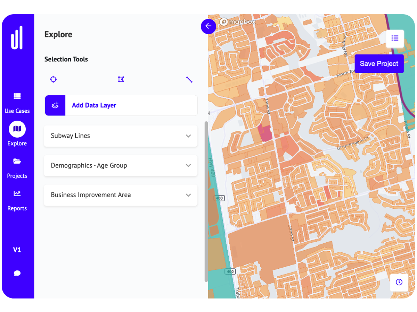The width and height of the screenshot is (417, 312).
Task: Click the layers icon beside Add Data Layer
Action: pyautogui.click(x=55, y=105)
